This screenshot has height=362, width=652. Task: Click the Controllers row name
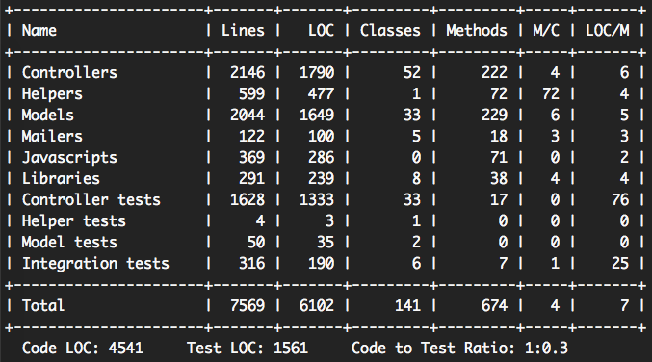click(x=69, y=73)
